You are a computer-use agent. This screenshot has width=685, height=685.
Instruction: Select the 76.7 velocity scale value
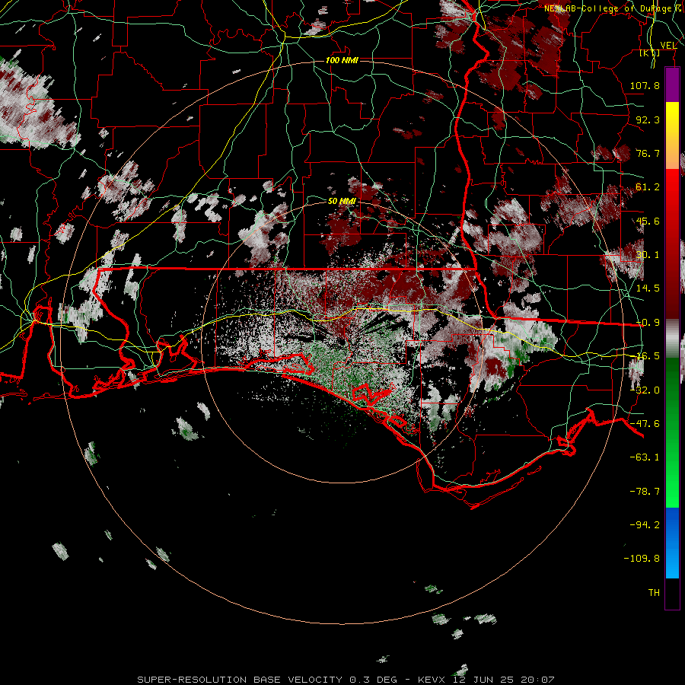point(648,153)
